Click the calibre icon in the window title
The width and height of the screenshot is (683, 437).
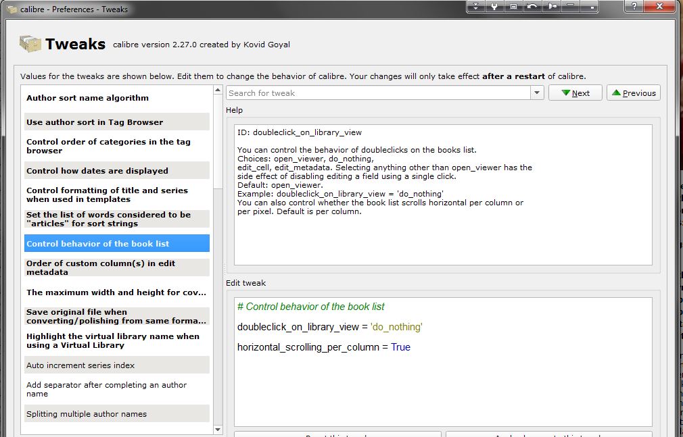12,9
